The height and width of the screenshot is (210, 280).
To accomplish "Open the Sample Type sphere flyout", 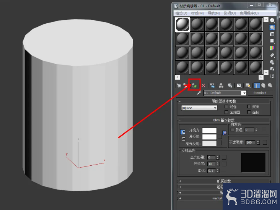I will click(272, 21).
